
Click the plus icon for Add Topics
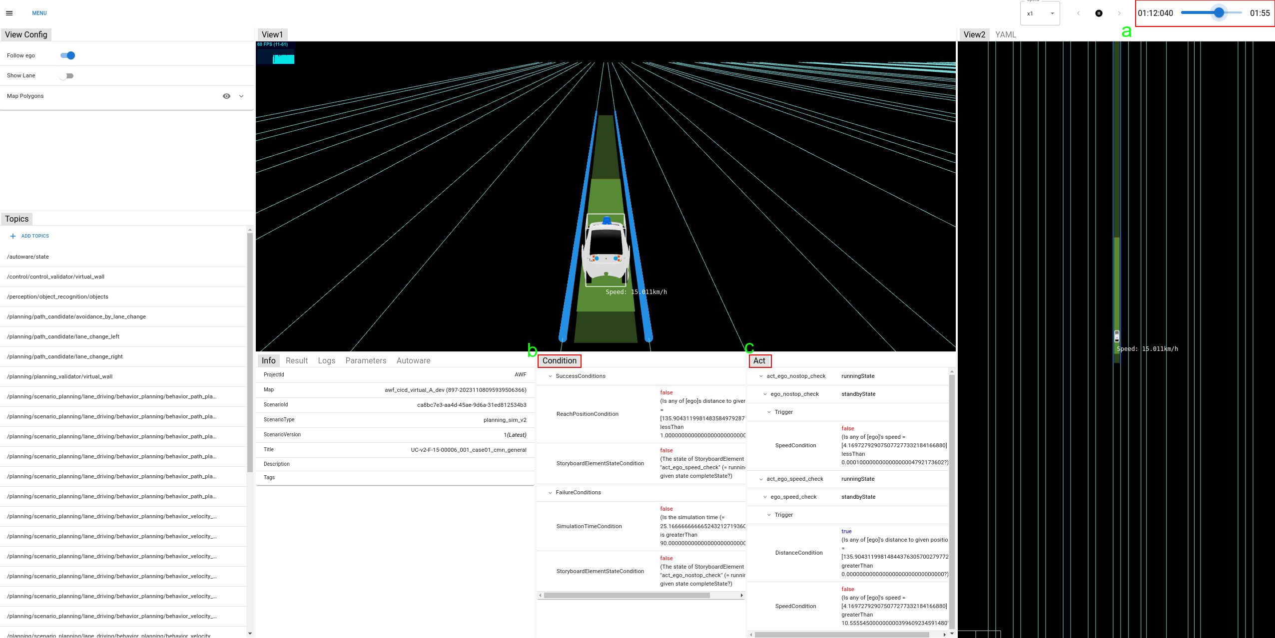click(13, 236)
